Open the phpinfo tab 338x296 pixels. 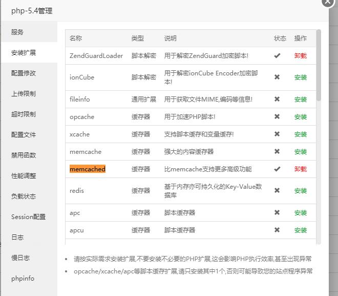[23, 279]
